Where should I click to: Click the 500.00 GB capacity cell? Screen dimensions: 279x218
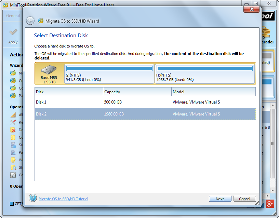click(x=113, y=102)
